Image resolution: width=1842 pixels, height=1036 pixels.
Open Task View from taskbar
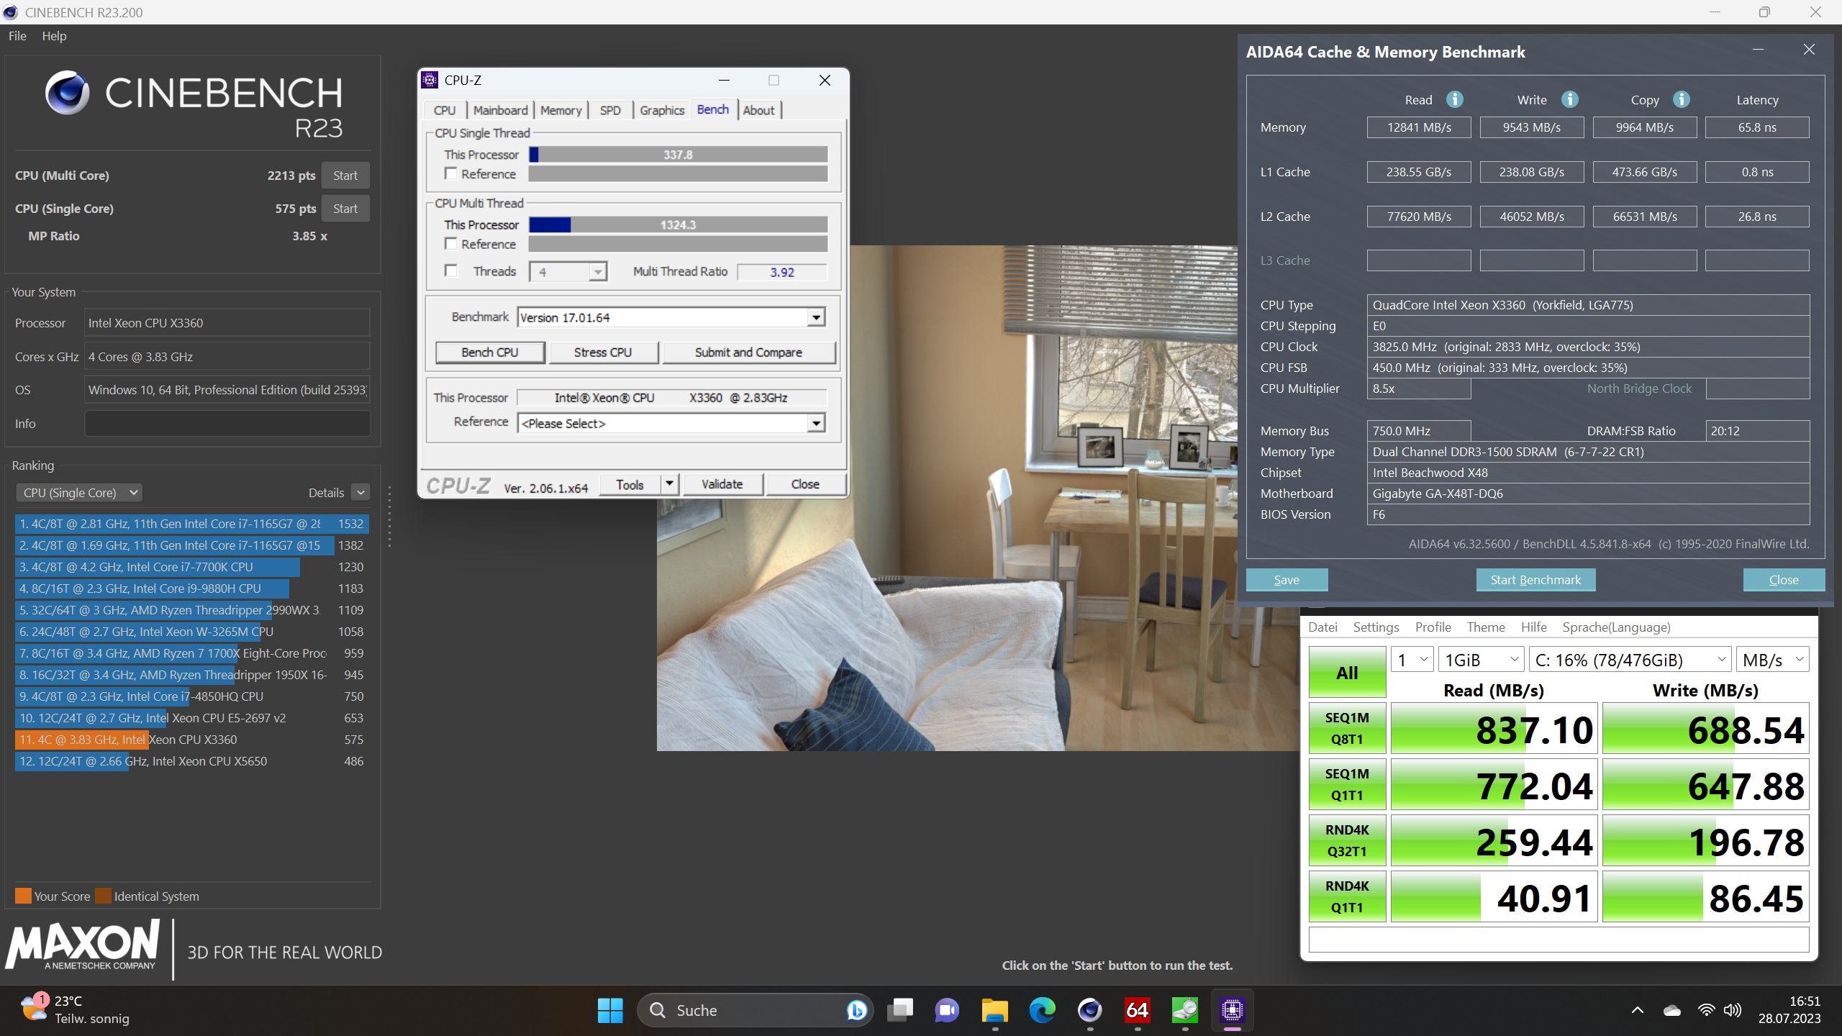(899, 1010)
